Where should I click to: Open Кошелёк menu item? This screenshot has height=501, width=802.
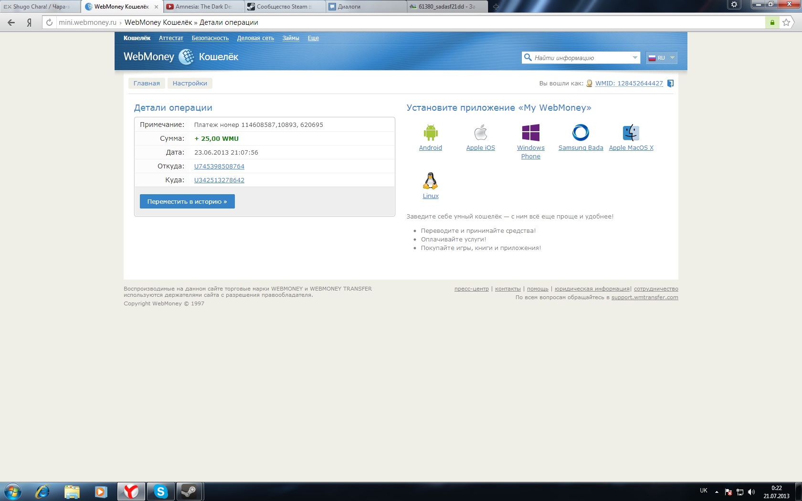pyautogui.click(x=137, y=38)
